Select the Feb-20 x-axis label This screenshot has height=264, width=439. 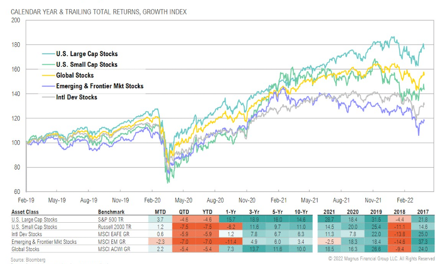coord(152,200)
